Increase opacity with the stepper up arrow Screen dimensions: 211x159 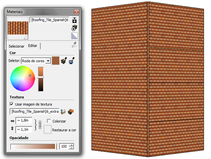point(71,145)
